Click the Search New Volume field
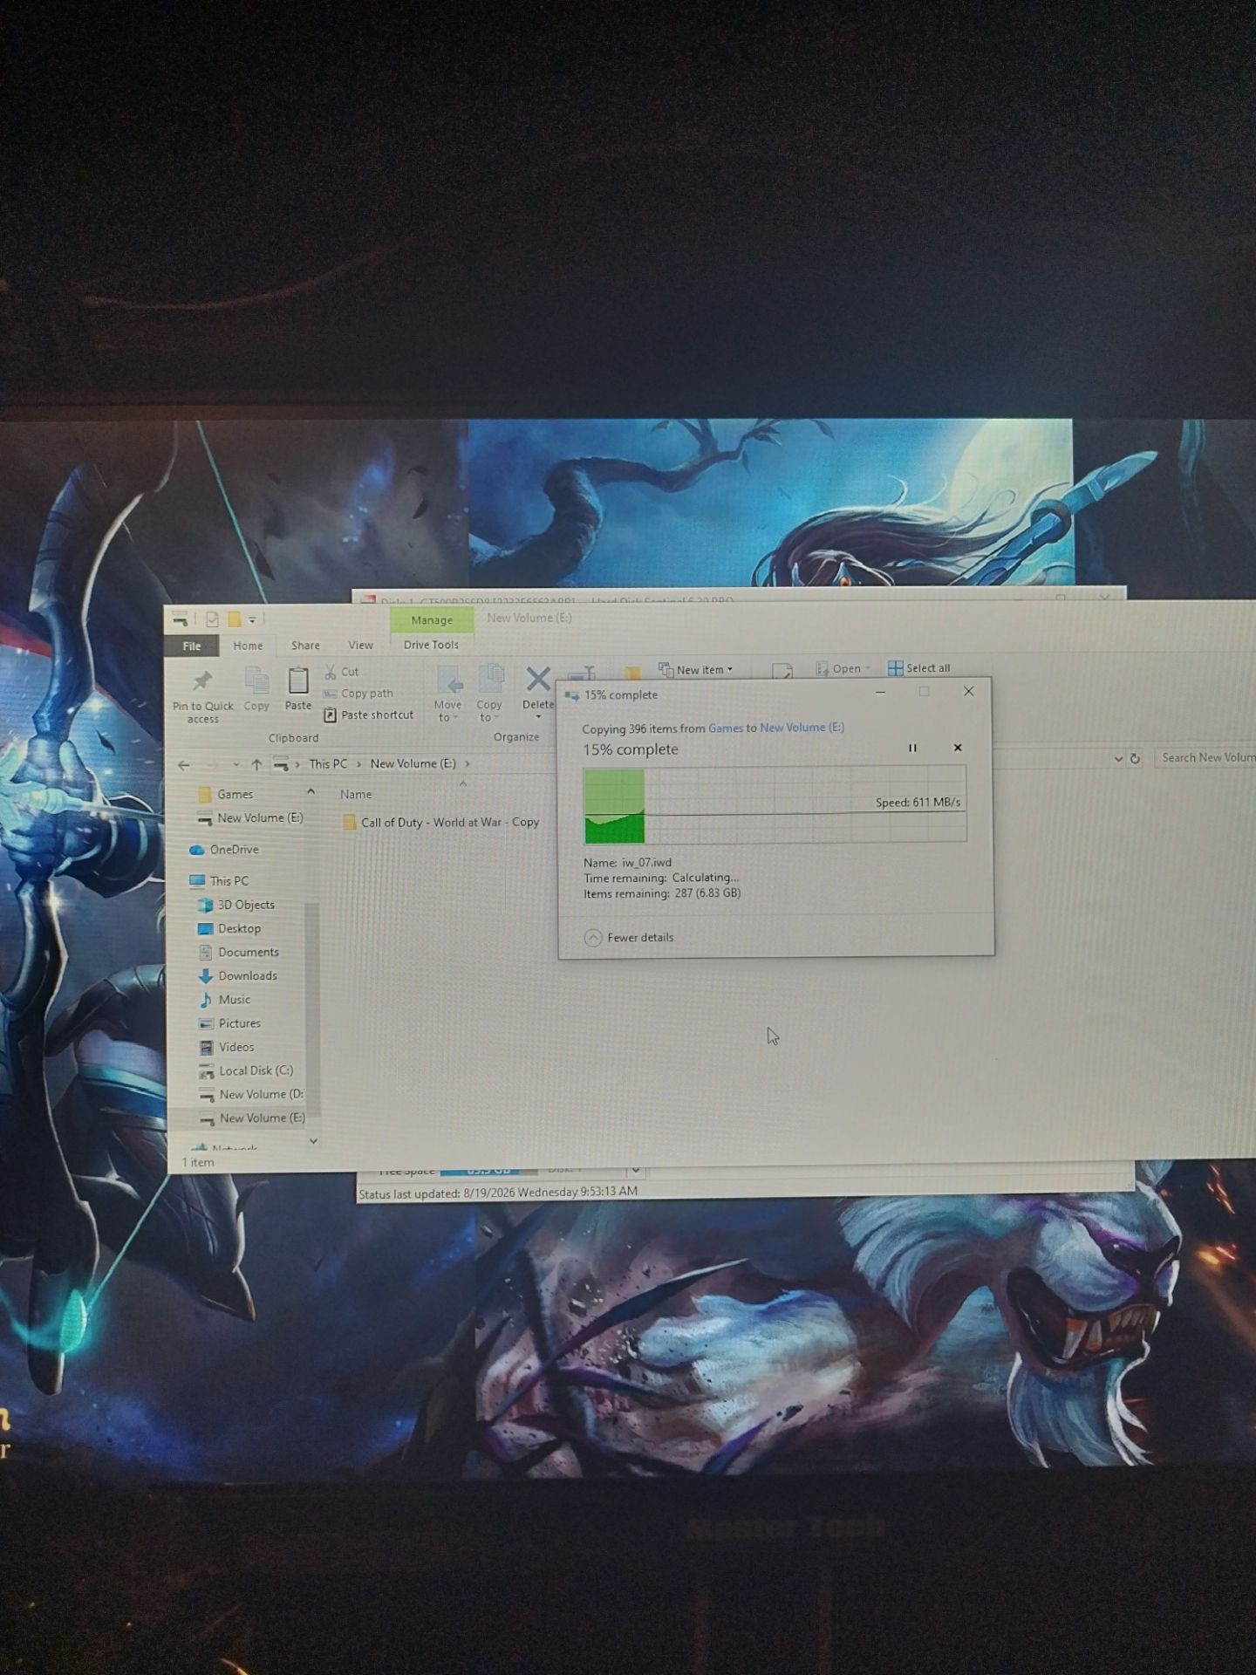The image size is (1256, 1675). 1205,758
